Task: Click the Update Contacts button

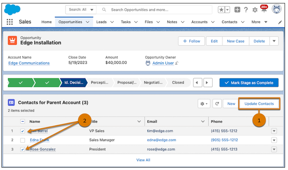Action: (259, 104)
